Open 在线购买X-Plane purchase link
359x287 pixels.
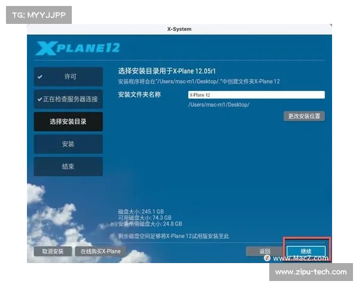click(x=101, y=251)
